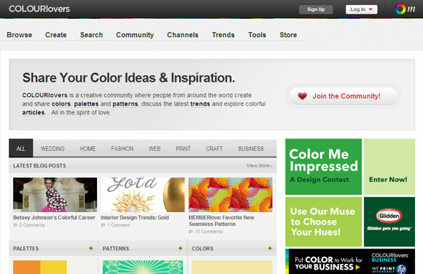The height and width of the screenshot is (274, 423).
Task: Open the color wheel 'm' icon
Action: (405, 9)
